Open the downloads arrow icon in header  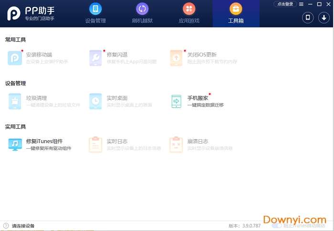coord(323,18)
